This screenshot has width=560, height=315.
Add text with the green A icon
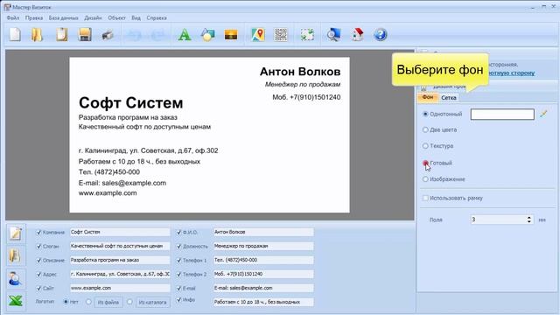(x=185, y=35)
